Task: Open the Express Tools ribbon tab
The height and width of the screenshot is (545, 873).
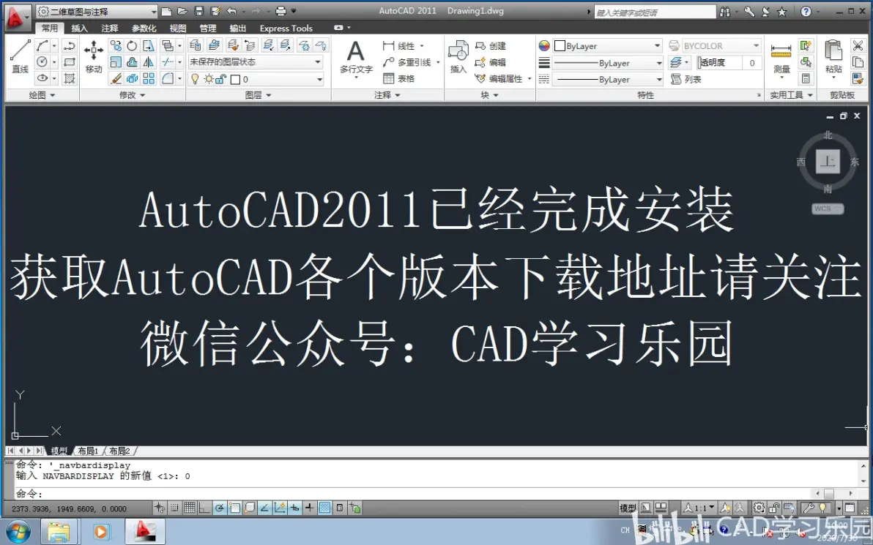Action: point(286,28)
